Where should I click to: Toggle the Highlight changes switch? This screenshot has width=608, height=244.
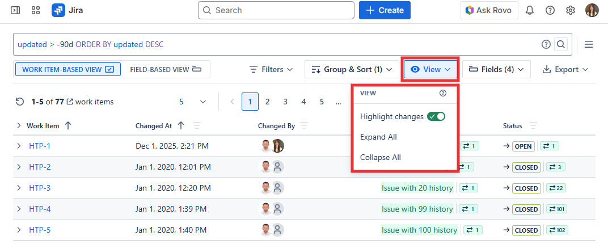pyautogui.click(x=436, y=116)
